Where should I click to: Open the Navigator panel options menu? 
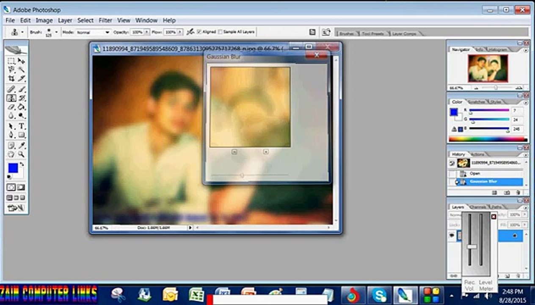[x=526, y=50]
